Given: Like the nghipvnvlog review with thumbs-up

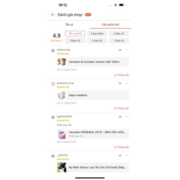Looking at the screenshot, I should pyautogui.click(x=120, y=50).
